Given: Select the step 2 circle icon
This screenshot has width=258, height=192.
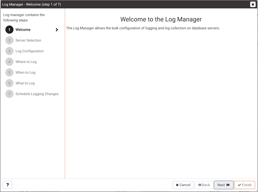Looking at the screenshot, I should 9,40.
